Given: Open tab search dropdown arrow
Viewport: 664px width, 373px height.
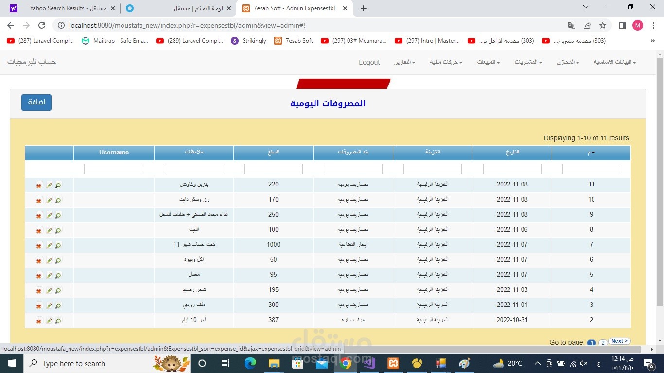Looking at the screenshot, I should point(585,7).
